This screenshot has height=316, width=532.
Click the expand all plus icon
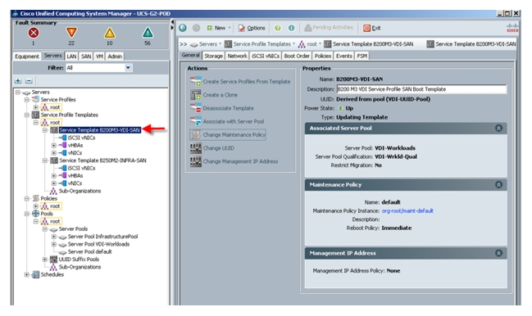point(18,81)
